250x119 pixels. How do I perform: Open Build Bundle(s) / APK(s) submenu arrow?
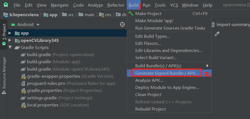tap(207, 66)
